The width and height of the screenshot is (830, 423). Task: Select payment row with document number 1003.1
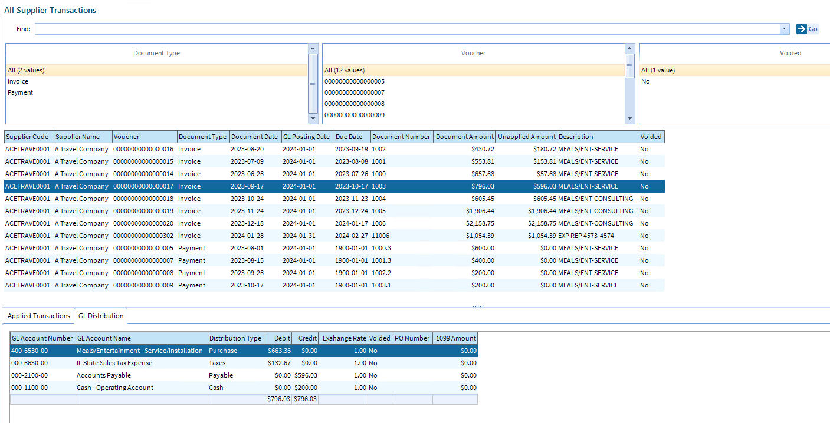pyautogui.click(x=334, y=285)
